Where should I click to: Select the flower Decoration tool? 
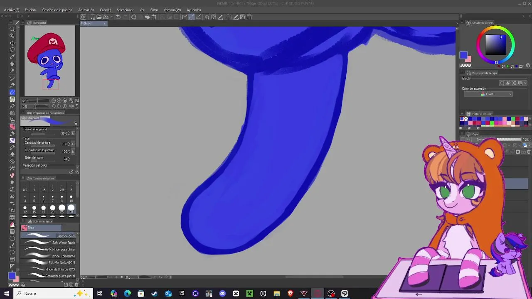[x=12, y=175]
